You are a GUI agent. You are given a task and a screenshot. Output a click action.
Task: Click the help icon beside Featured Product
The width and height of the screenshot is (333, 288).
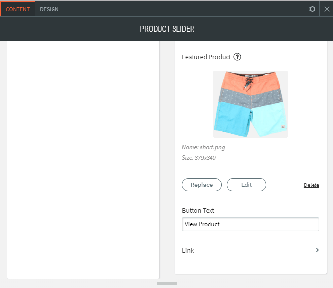[237, 57]
